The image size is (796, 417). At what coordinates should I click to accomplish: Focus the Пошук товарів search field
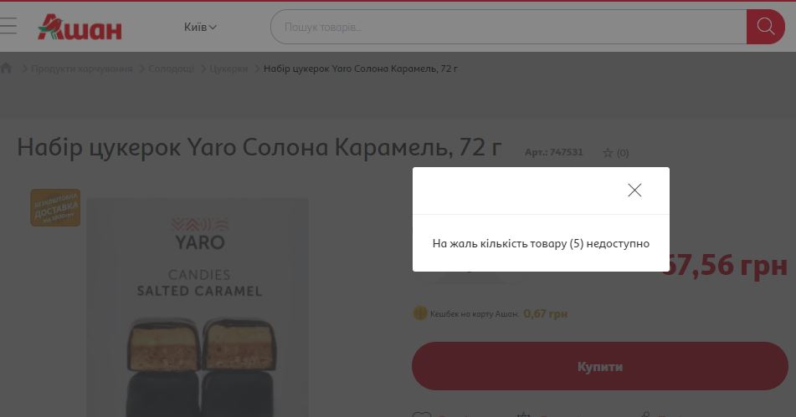[508, 27]
